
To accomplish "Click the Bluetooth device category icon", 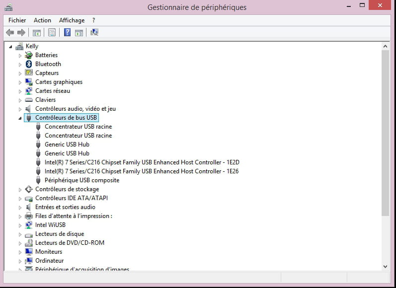I will click(29, 64).
